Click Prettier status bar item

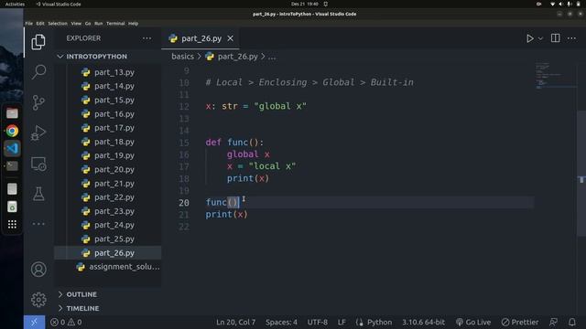520,323
